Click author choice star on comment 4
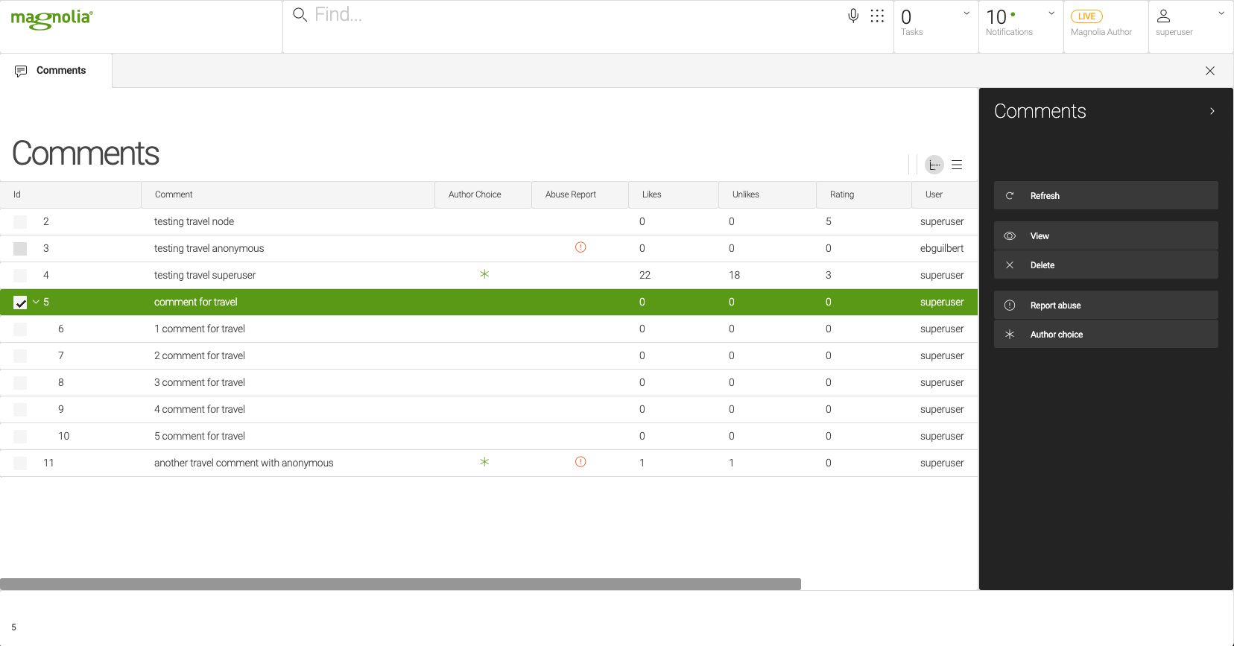This screenshot has width=1234, height=646. tap(484, 274)
